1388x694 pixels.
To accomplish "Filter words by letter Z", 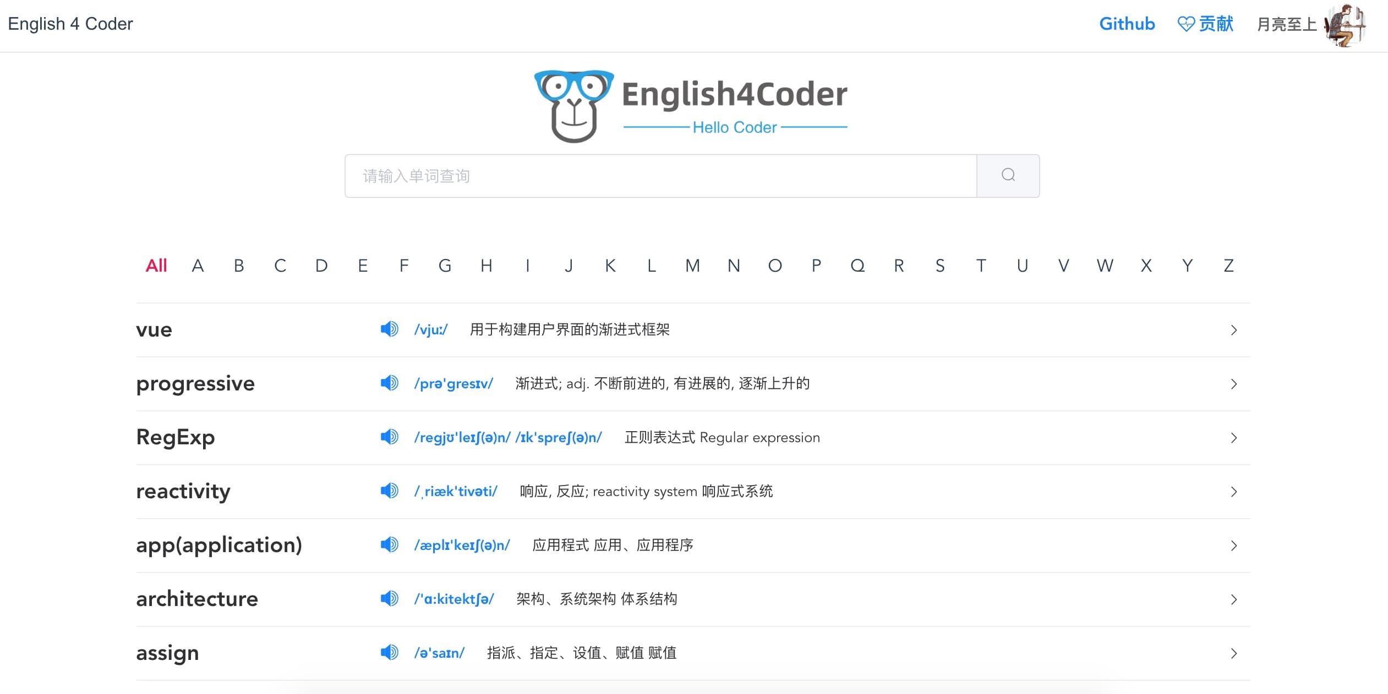I will pyautogui.click(x=1227, y=265).
